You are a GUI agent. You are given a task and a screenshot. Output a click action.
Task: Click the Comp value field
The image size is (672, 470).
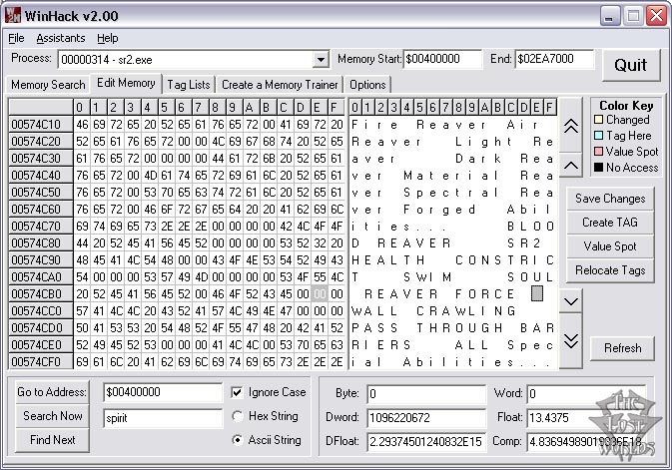(x=585, y=442)
